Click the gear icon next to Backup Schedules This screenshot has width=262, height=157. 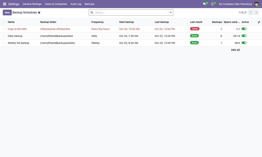point(39,13)
